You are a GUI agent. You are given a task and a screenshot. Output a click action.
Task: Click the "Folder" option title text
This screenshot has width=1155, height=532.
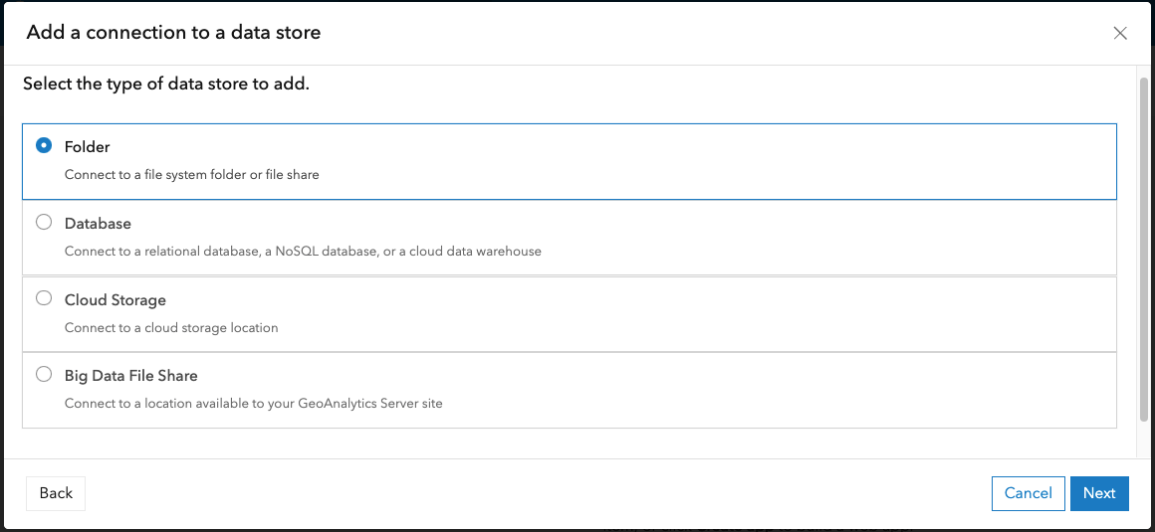coord(88,147)
